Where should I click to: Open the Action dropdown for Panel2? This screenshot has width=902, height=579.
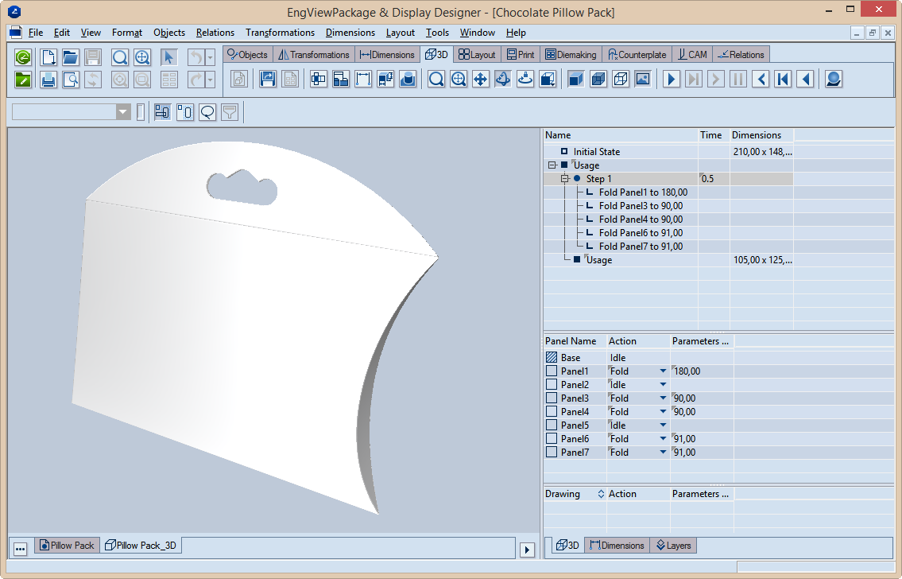coord(663,385)
